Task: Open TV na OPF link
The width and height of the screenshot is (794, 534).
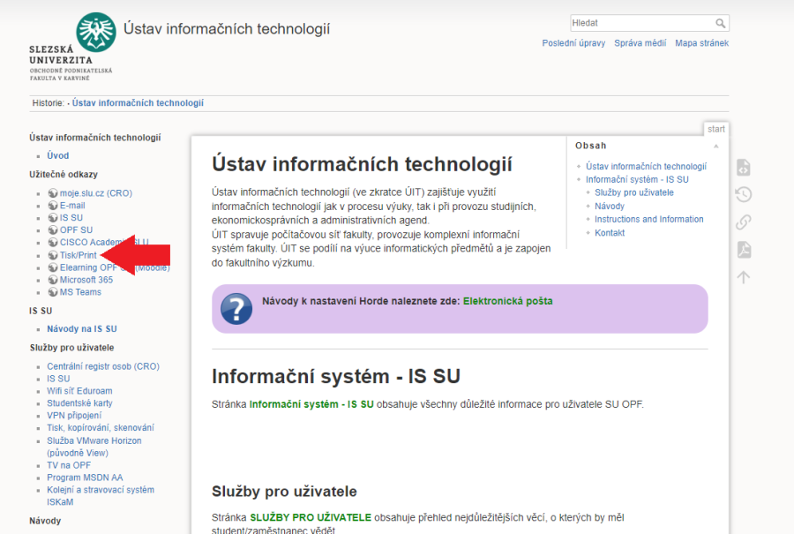Action: pos(69,465)
